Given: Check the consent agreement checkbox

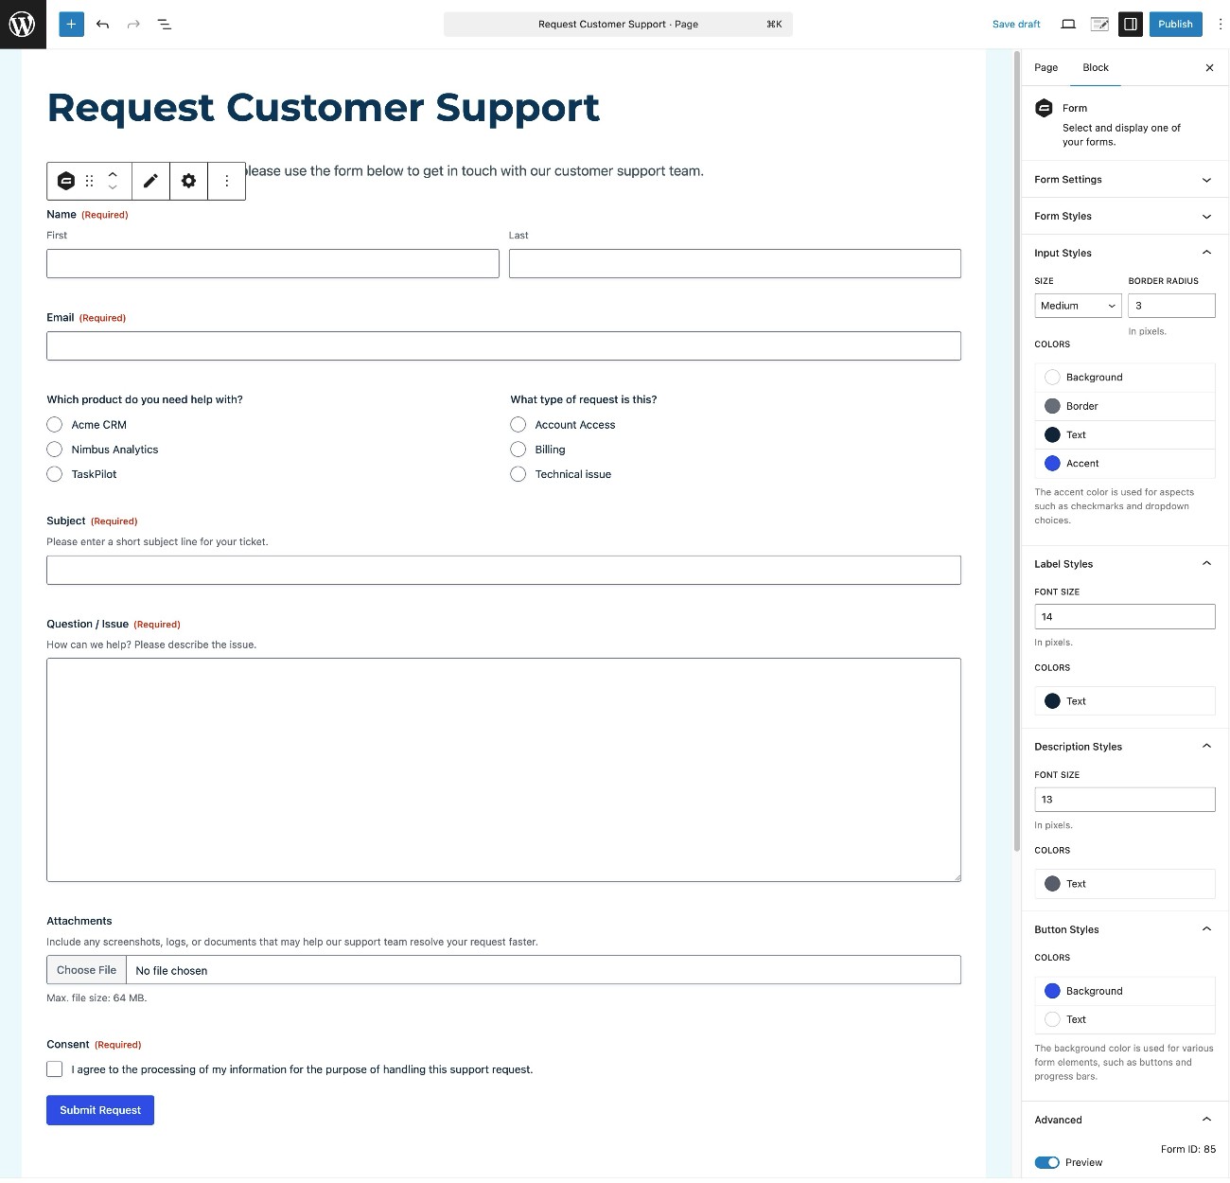Looking at the screenshot, I should tap(54, 1068).
